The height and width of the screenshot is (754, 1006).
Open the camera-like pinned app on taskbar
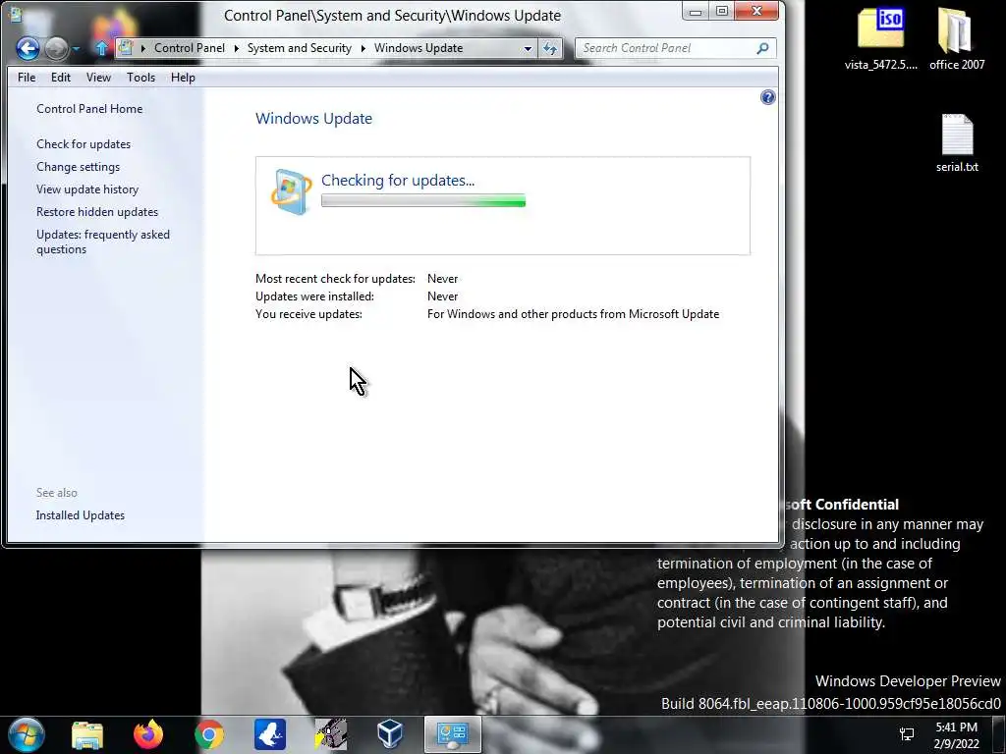(331, 734)
